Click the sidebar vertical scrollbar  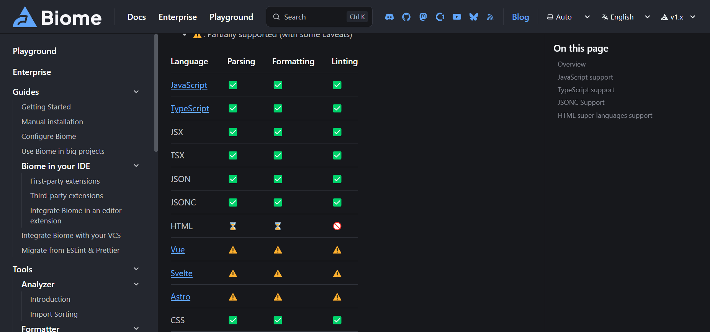tap(156, 93)
